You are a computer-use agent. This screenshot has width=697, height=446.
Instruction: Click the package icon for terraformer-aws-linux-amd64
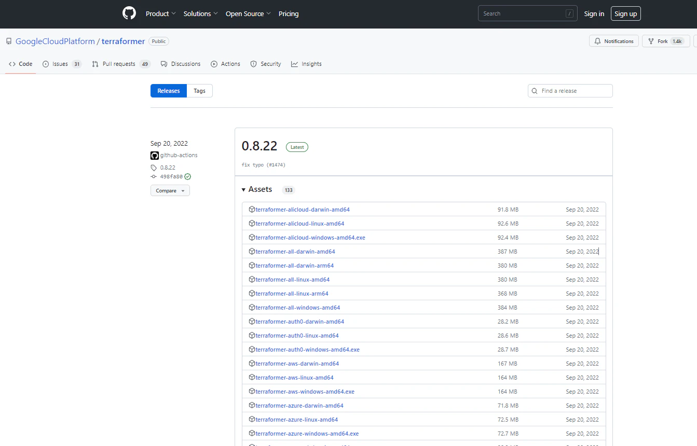(252, 378)
